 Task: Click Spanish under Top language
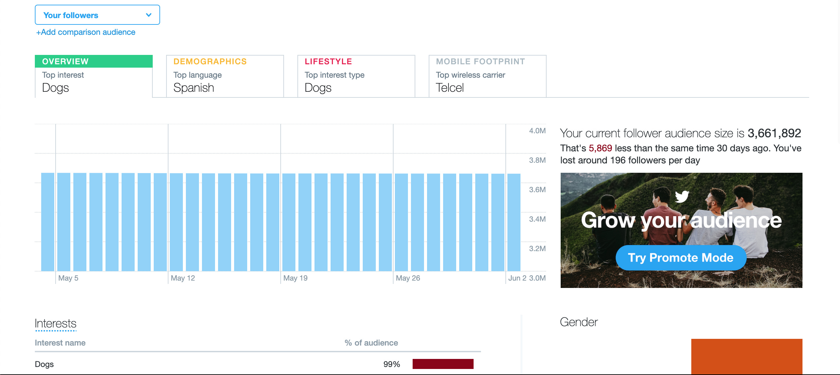(x=194, y=88)
